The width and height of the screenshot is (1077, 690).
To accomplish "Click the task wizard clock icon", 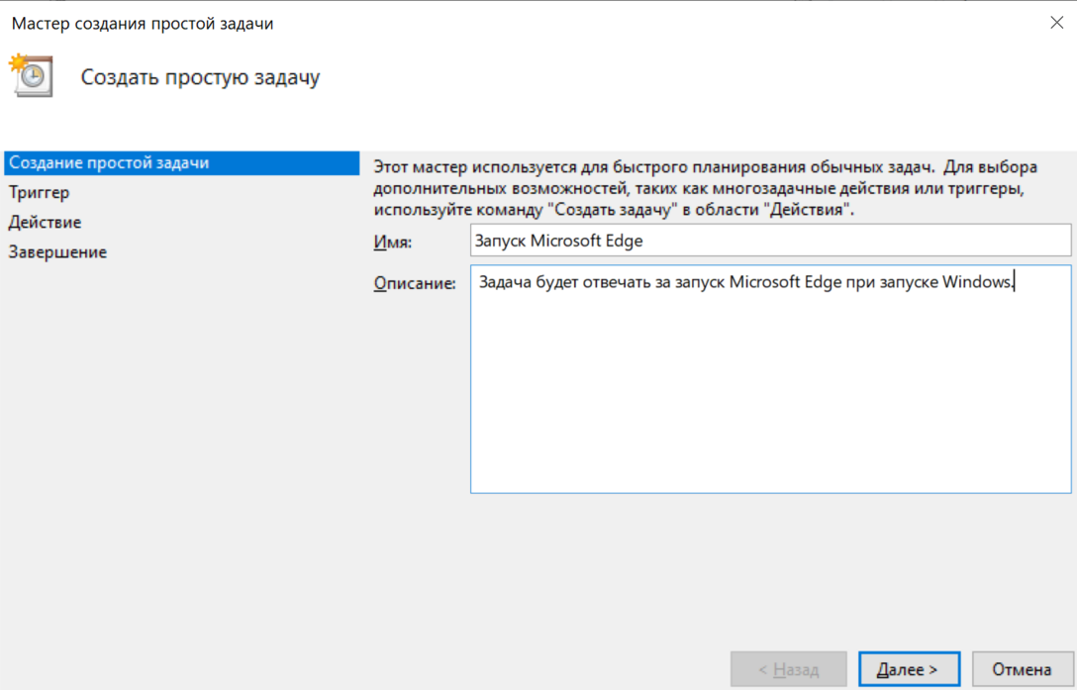I will [31, 75].
